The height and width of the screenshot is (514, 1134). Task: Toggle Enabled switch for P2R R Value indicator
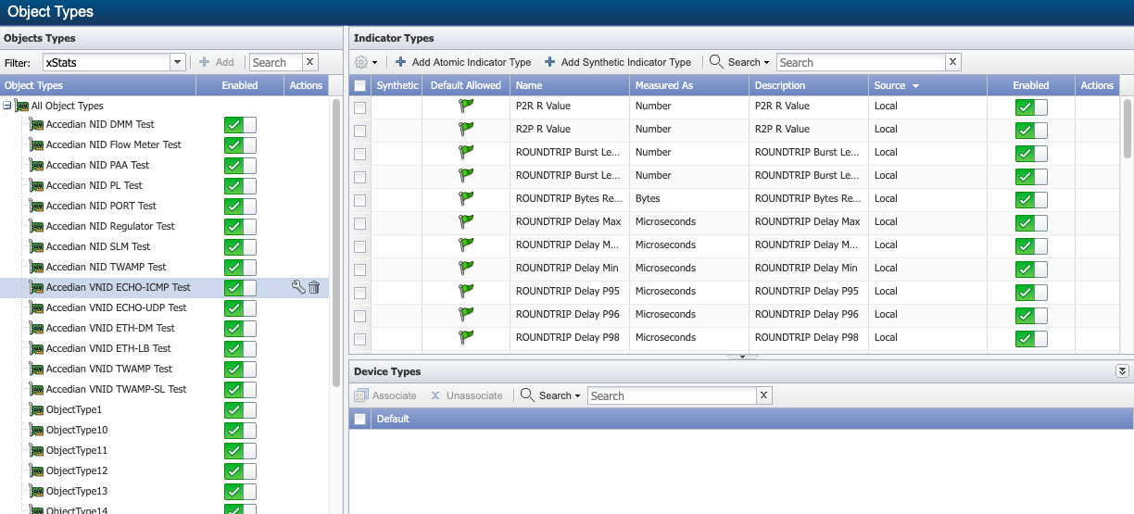point(1031,107)
